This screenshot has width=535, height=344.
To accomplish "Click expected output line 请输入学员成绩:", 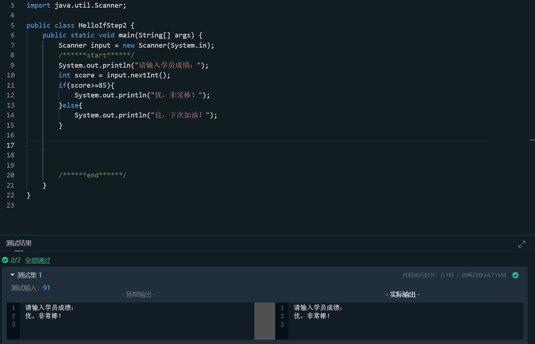I will coord(49,308).
